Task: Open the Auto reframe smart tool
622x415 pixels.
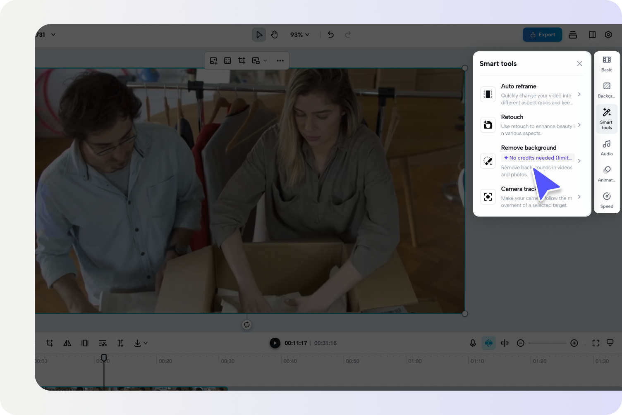Action: tap(531, 94)
